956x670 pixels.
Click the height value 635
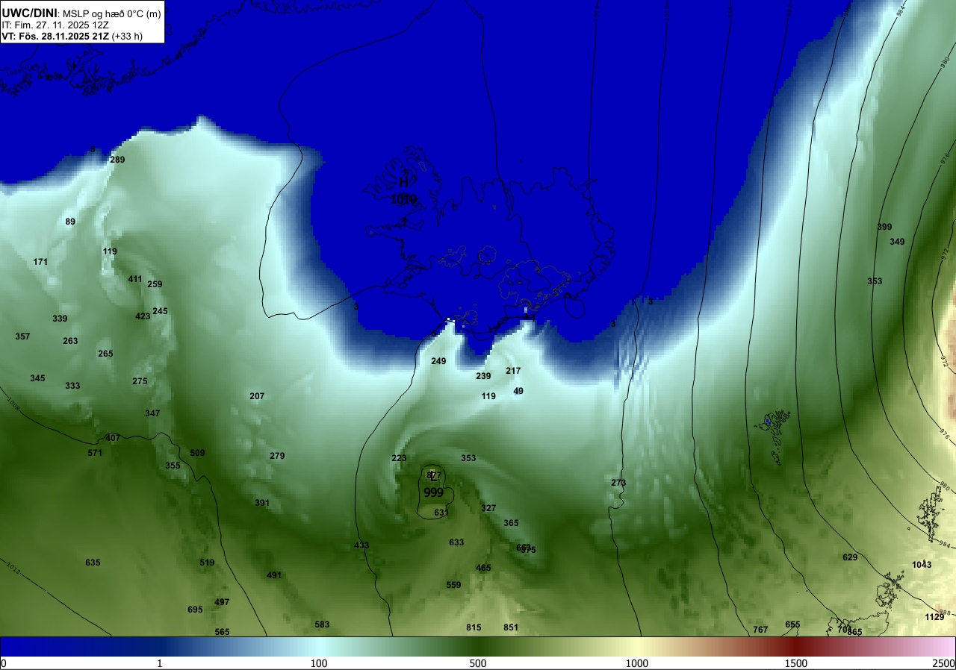pyautogui.click(x=93, y=563)
